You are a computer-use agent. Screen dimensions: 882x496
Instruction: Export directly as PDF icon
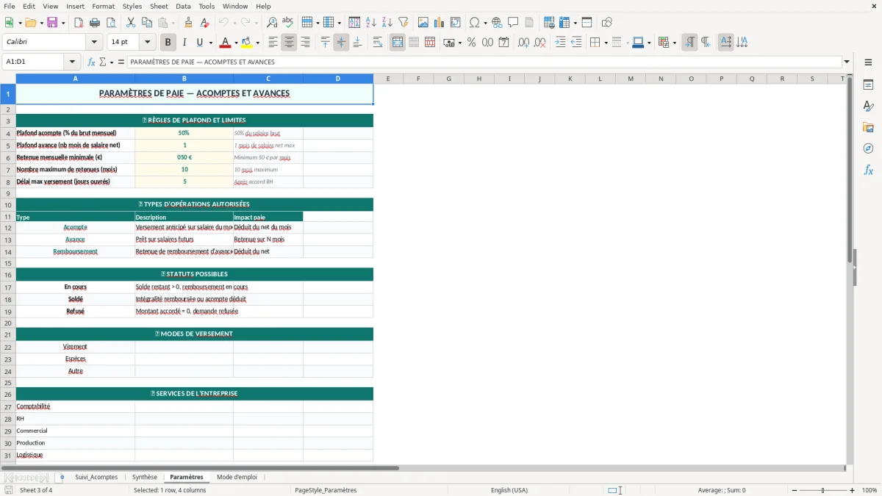(79, 23)
